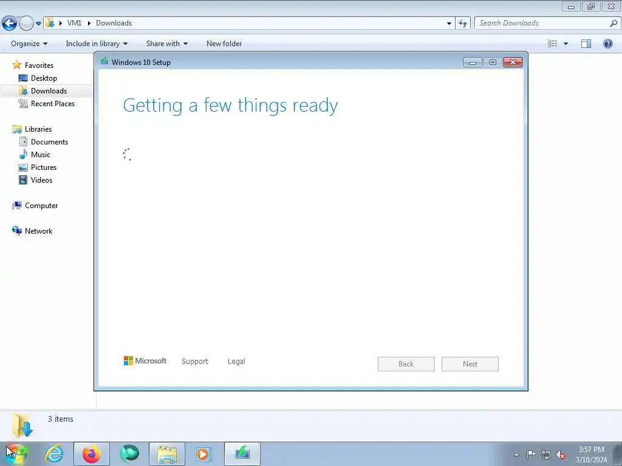
Task: Select Downloads in Favorites
Action: point(49,91)
